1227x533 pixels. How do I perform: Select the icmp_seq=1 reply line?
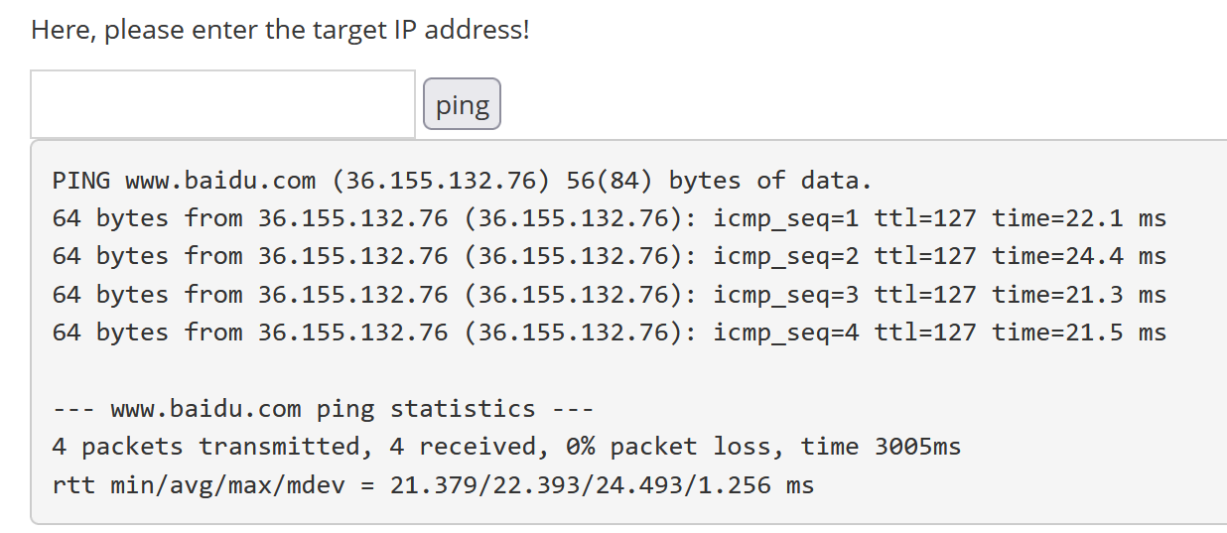point(609,218)
